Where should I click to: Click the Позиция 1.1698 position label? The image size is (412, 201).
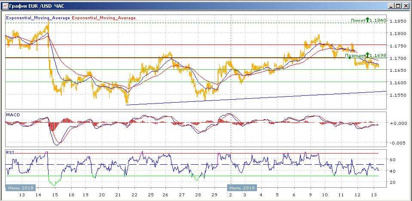[365, 55]
